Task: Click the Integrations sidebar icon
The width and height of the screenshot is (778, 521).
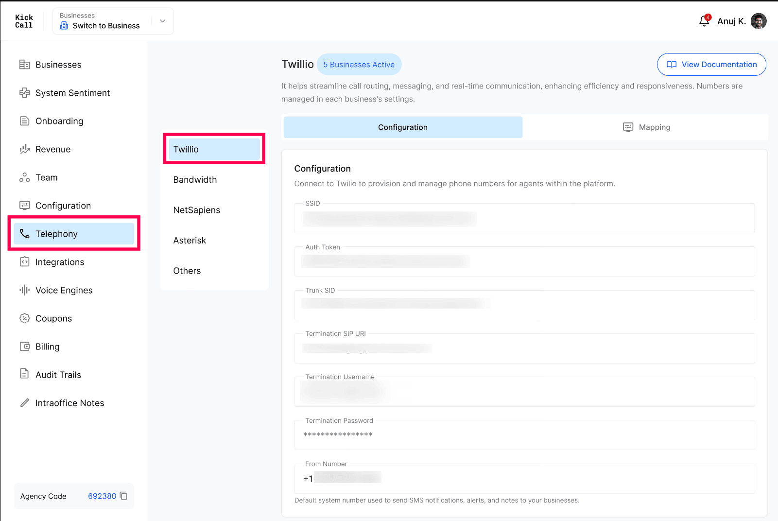Action: point(24,262)
